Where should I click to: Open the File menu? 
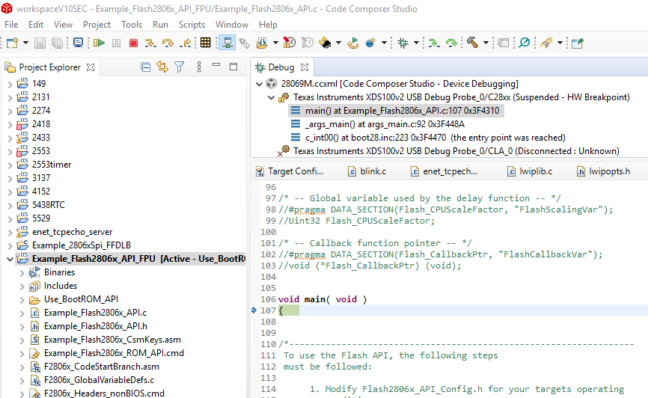[11, 25]
